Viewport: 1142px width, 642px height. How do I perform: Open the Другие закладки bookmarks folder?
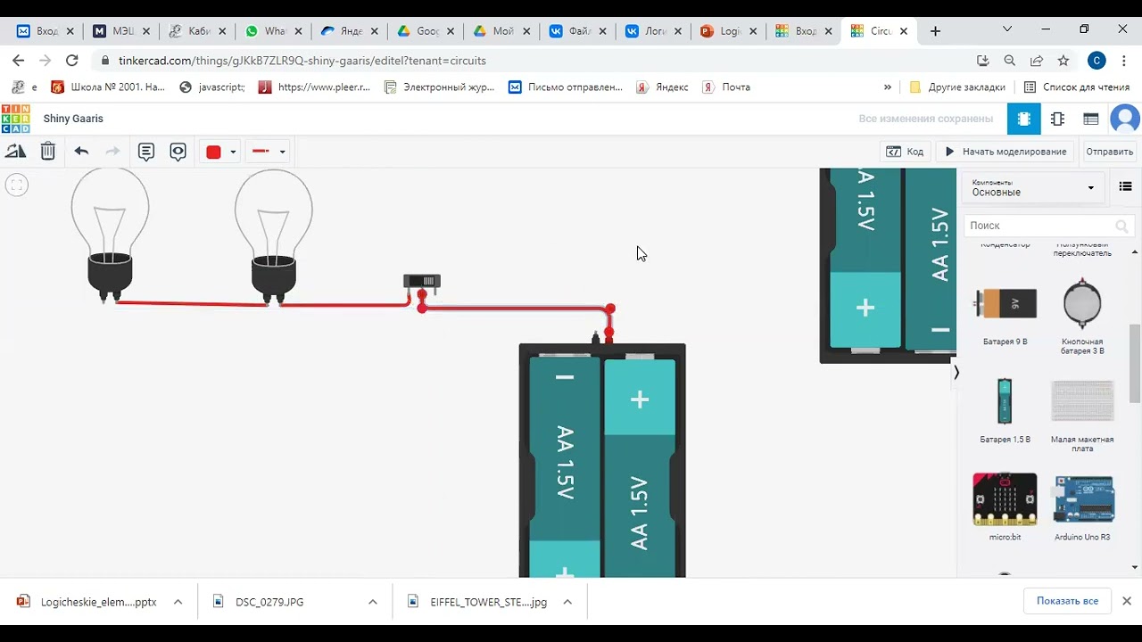click(957, 87)
